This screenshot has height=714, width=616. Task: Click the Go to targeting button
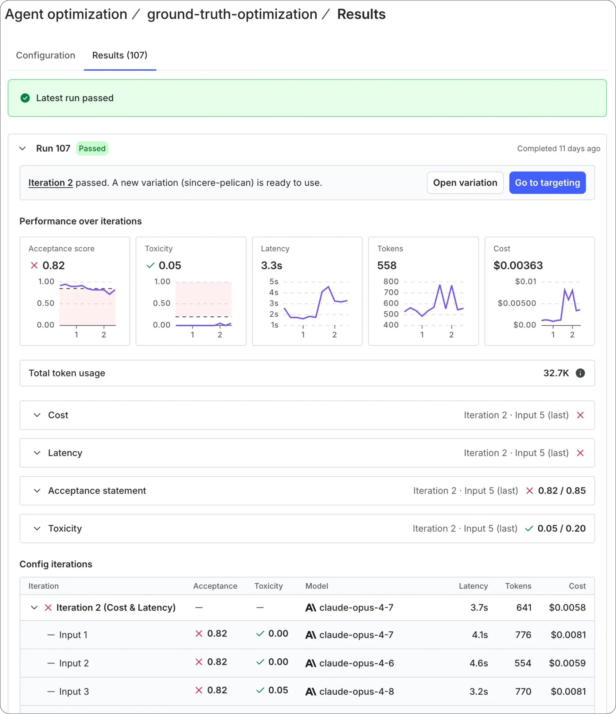coord(547,183)
